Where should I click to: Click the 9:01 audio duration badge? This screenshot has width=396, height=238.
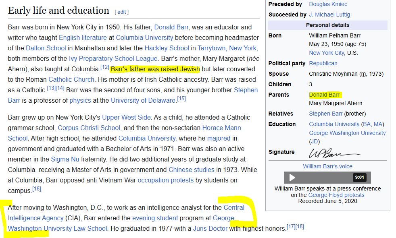pos(359,177)
